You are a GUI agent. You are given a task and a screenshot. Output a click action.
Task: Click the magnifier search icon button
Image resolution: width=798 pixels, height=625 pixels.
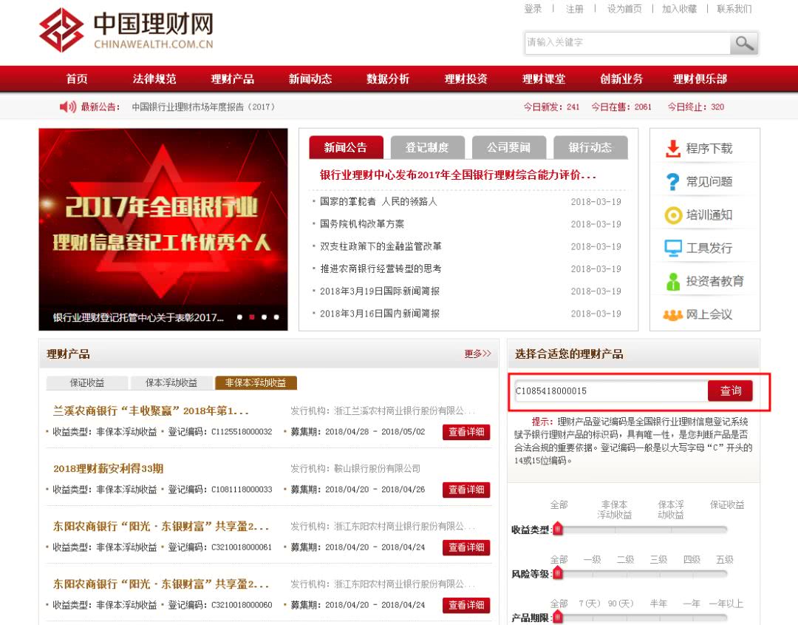744,44
